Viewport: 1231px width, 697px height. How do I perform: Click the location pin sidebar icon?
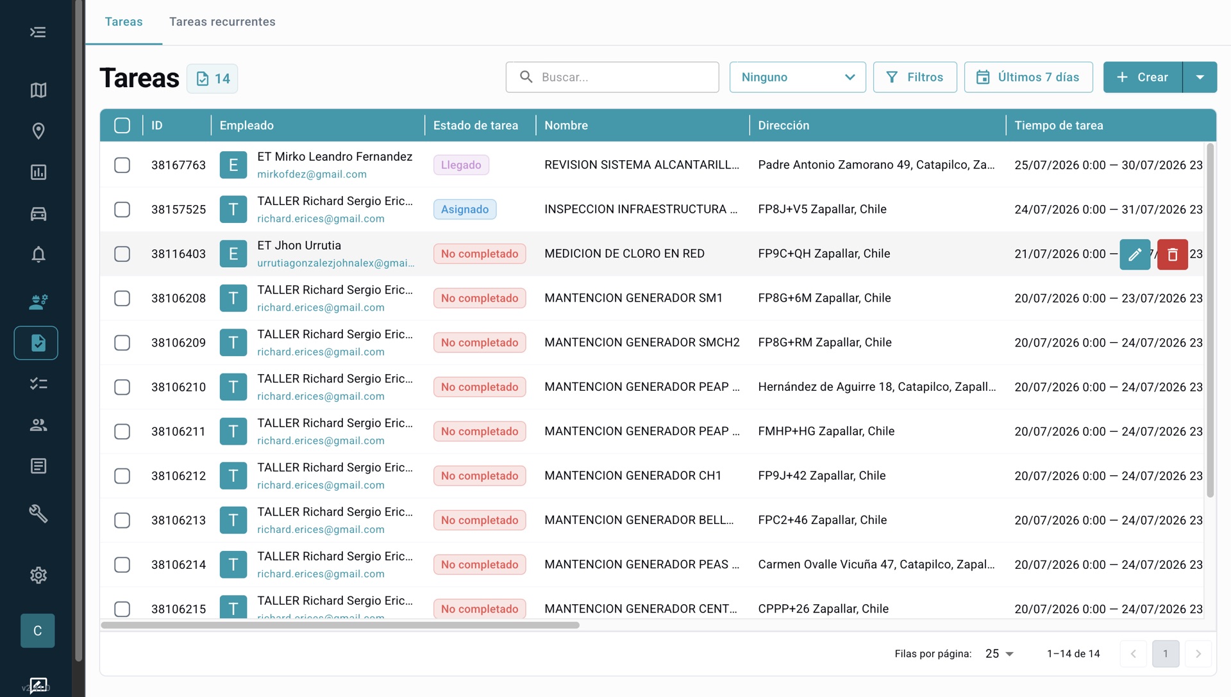38,131
